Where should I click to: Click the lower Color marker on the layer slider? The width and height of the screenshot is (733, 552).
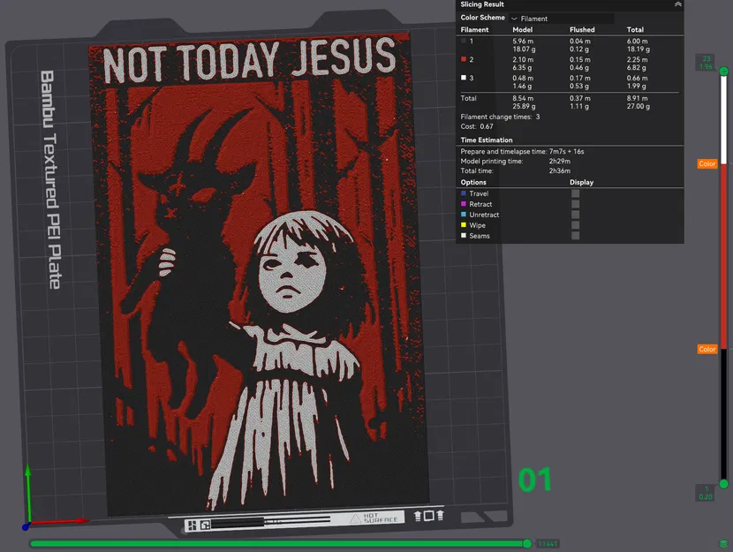point(707,349)
